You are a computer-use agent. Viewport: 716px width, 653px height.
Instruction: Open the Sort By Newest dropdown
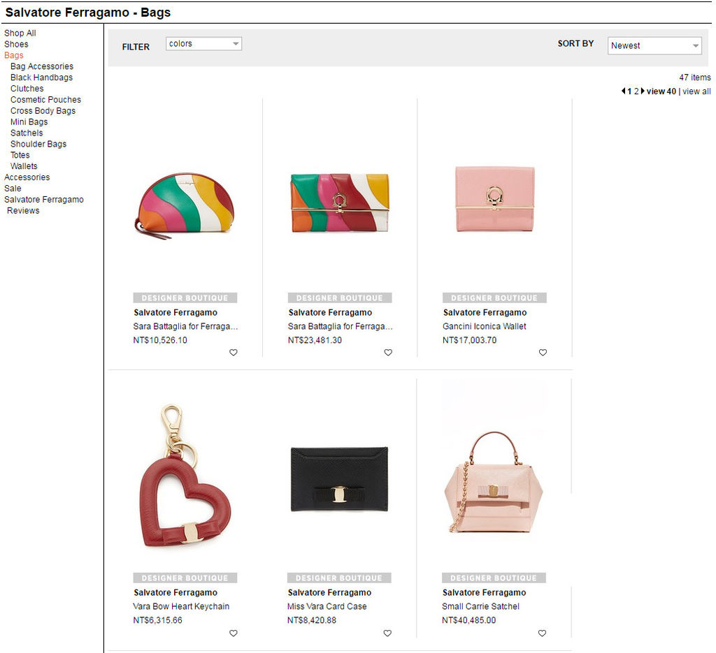tap(654, 45)
